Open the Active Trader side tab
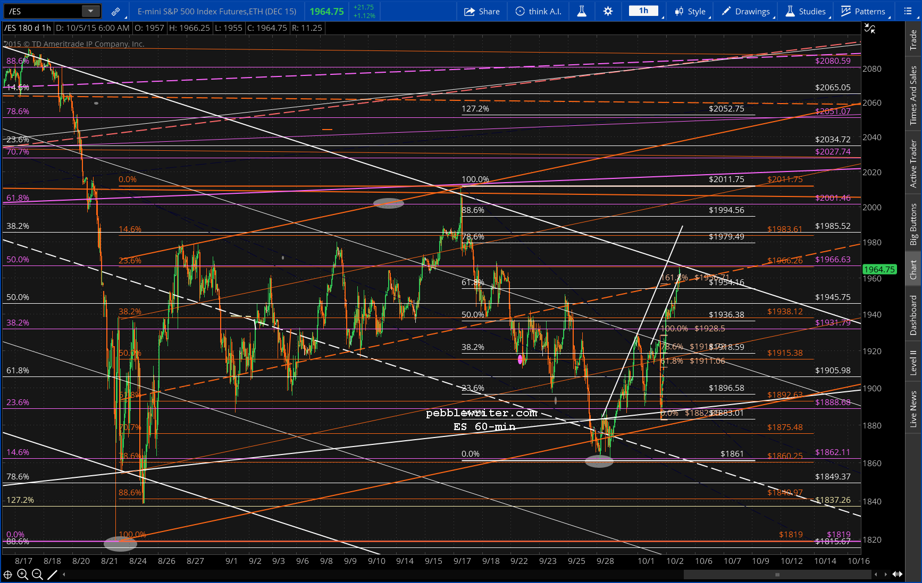The height and width of the screenshot is (583, 922). 913,164
